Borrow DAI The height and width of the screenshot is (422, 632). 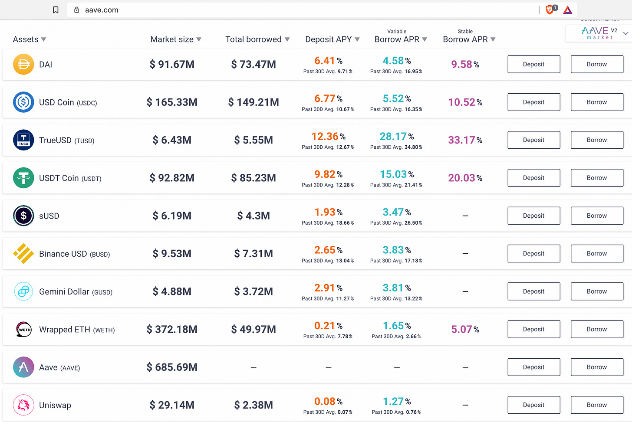(597, 64)
